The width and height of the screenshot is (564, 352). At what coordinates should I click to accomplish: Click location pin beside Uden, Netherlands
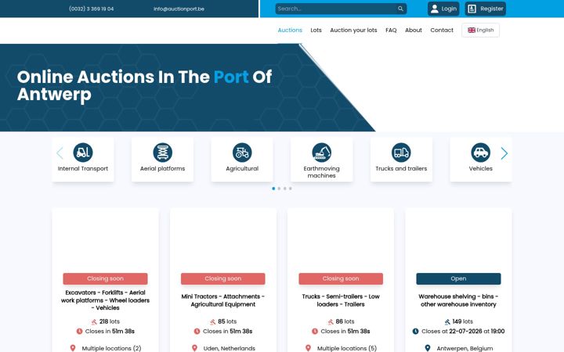[x=194, y=348]
